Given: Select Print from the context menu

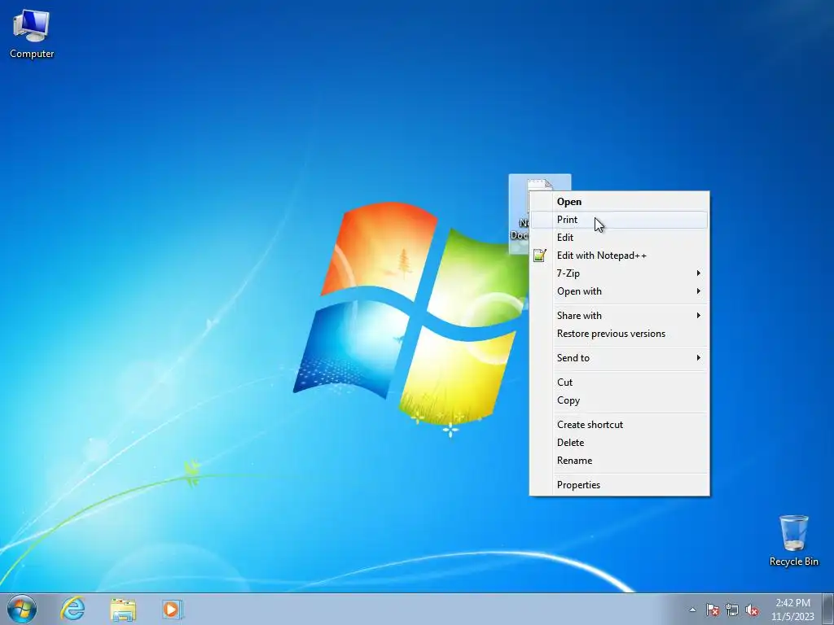Looking at the screenshot, I should pyautogui.click(x=620, y=220).
